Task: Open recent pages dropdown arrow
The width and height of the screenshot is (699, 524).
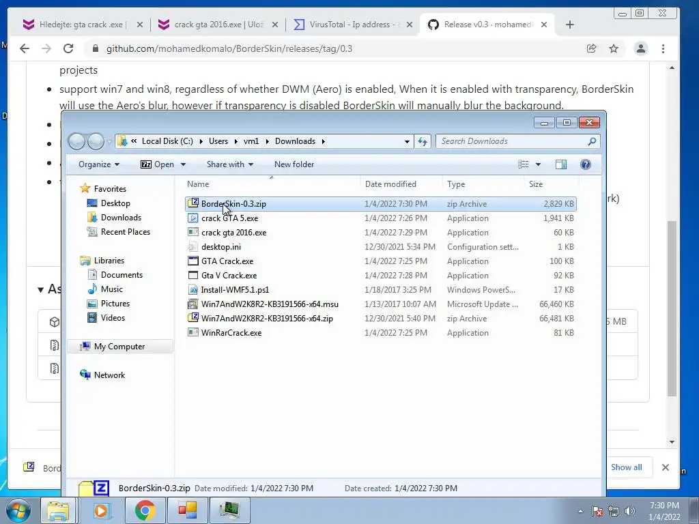Action: (x=109, y=142)
